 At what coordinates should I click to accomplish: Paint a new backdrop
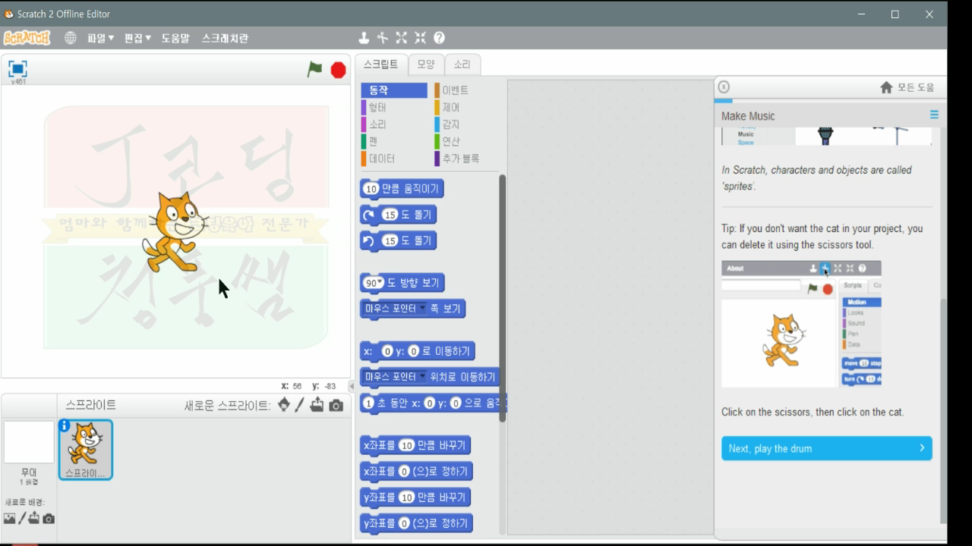pyautogui.click(x=22, y=518)
